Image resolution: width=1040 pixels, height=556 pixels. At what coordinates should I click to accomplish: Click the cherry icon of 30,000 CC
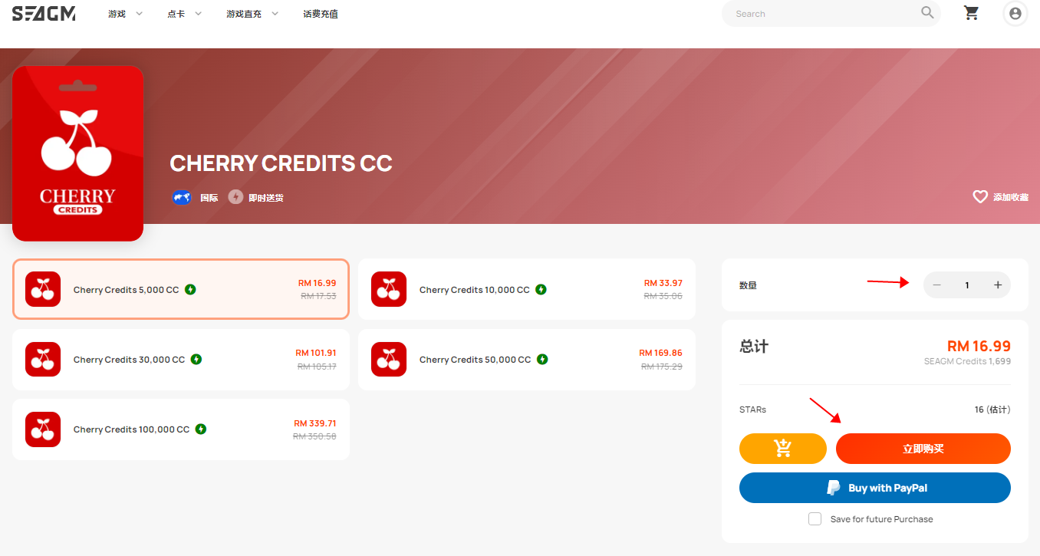click(x=43, y=359)
